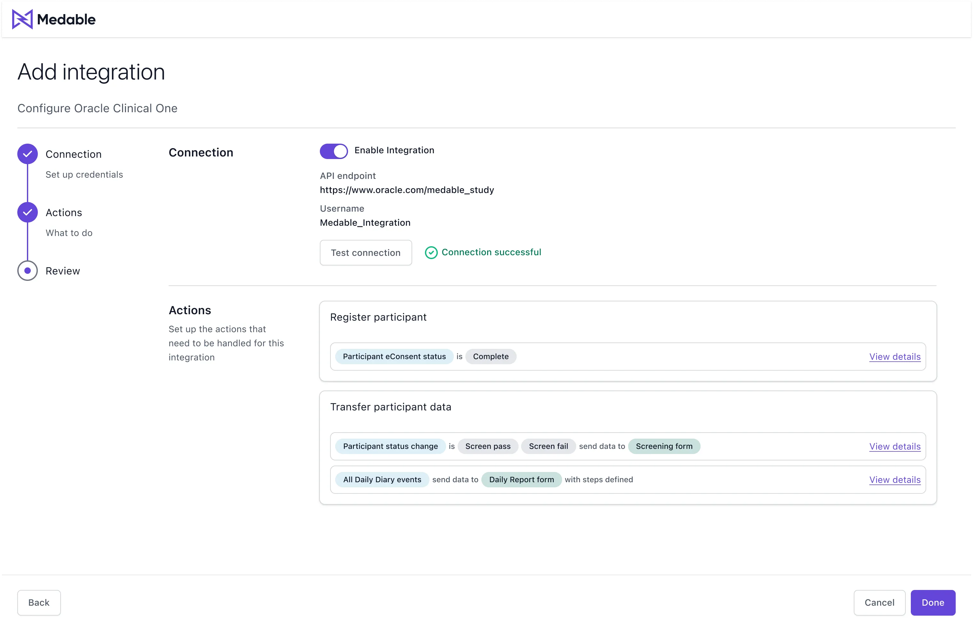
Task: Click the Configure Oracle Clinical One subtitle
Action: point(97,108)
